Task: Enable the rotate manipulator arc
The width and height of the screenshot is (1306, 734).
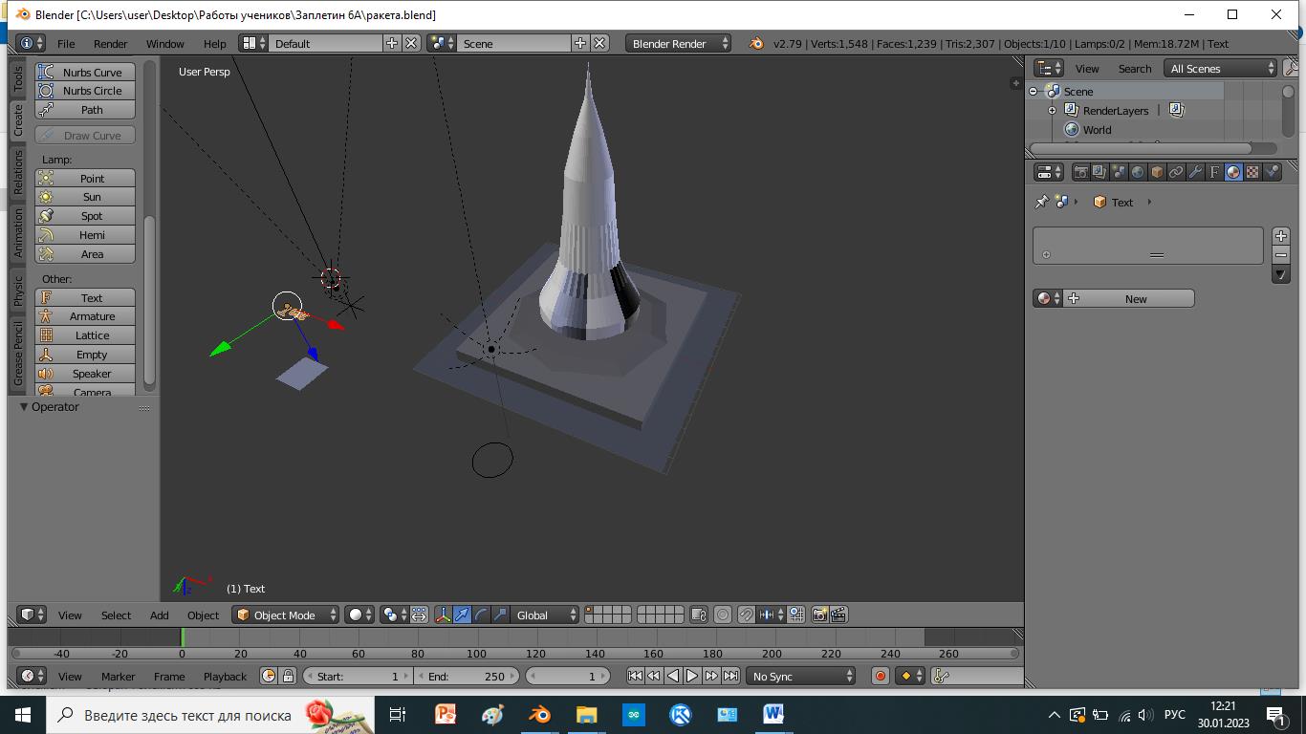Action: point(482,615)
